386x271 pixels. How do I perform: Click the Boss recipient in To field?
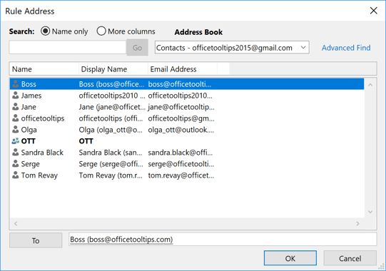pos(121,240)
